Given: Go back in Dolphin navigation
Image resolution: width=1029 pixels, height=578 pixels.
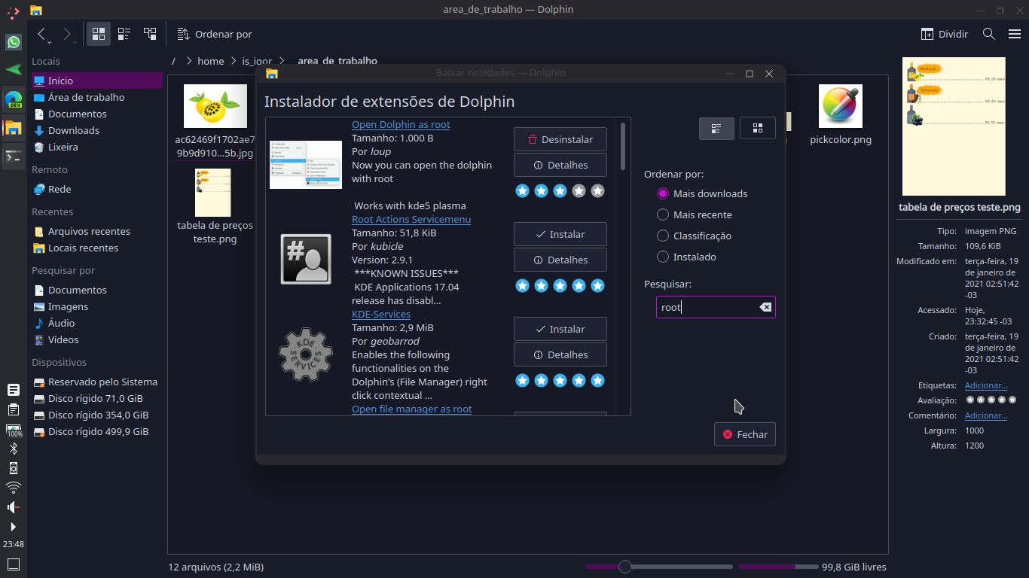Looking at the screenshot, I should tap(43, 34).
